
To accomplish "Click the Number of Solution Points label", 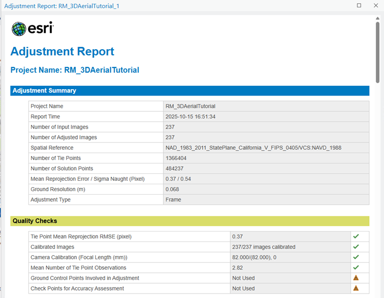I will [x=62, y=168].
